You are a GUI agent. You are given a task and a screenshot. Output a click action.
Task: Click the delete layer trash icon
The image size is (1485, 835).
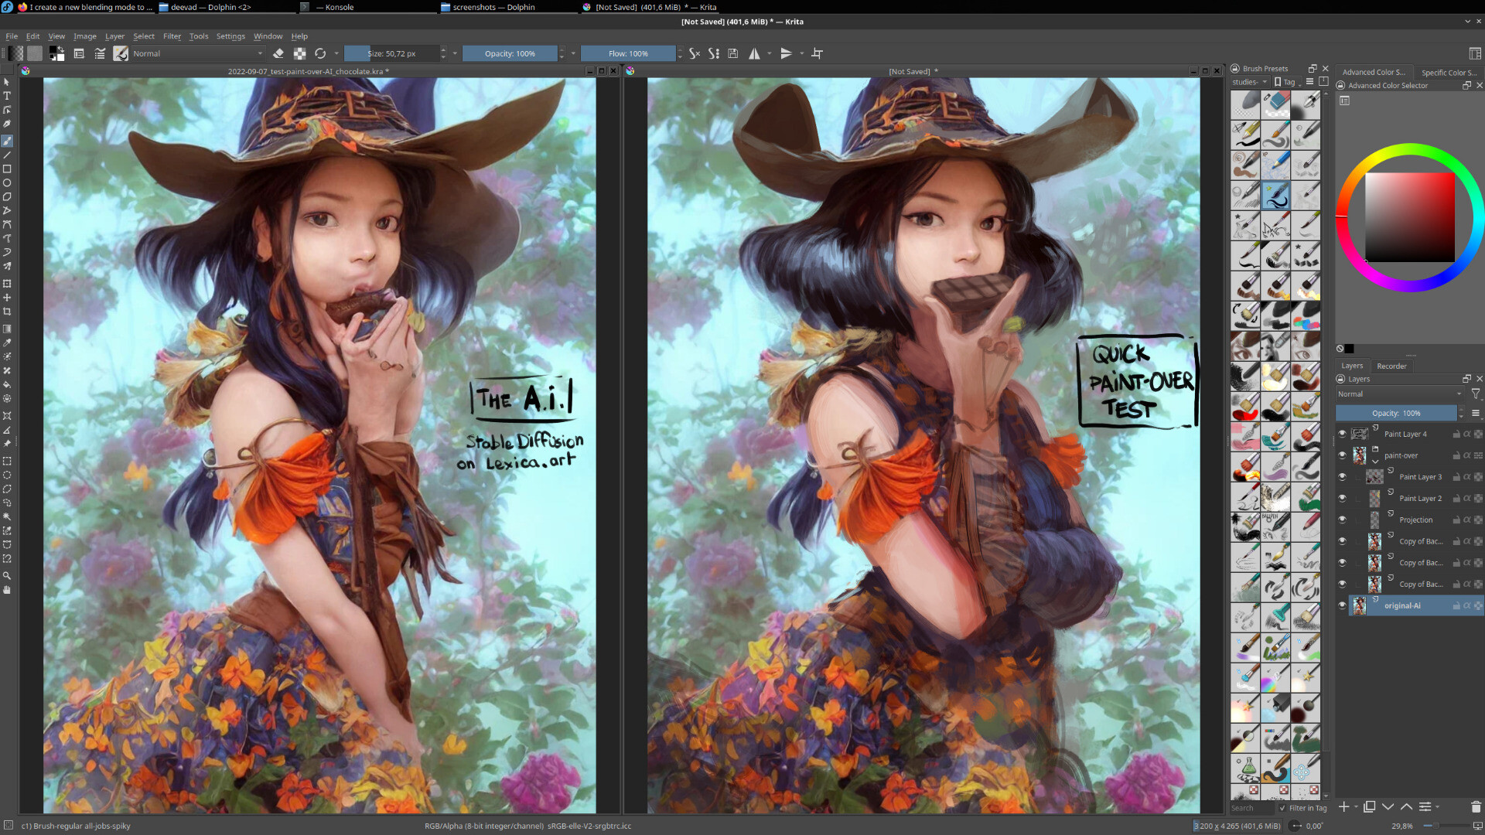click(1476, 806)
